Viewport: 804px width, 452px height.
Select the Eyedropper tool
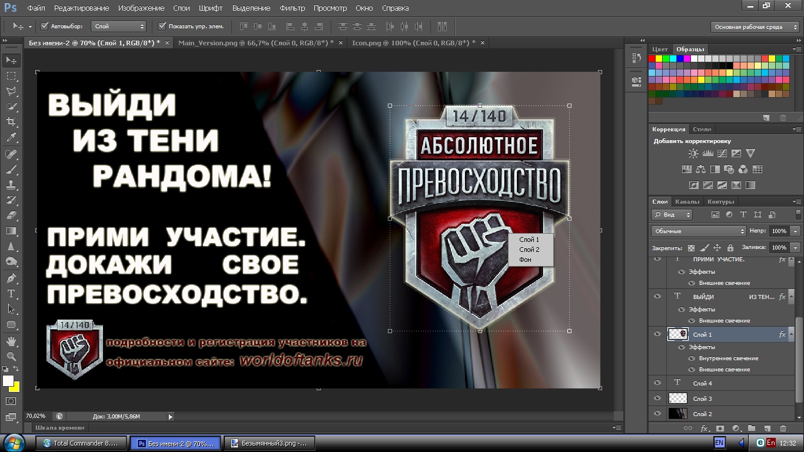tap(11, 138)
